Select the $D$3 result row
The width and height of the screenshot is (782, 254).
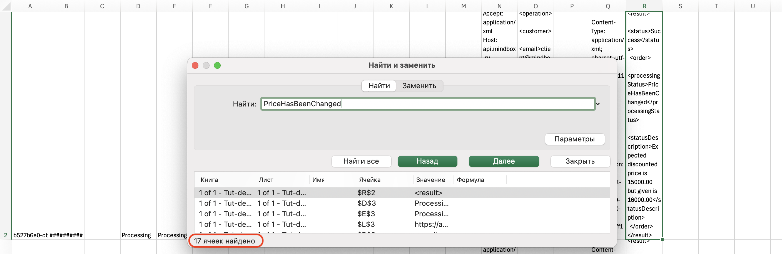pyautogui.click(x=402, y=203)
